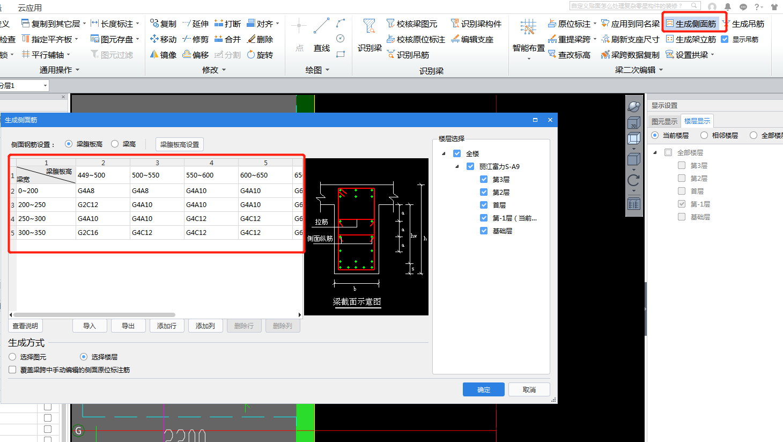783x442 pixels.
Task: Open the 通用操作 group dropdown
Action: pos(60,70)
